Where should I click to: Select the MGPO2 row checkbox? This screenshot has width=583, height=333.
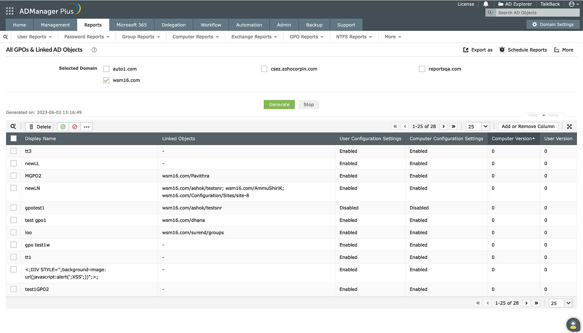click(13, 176)
